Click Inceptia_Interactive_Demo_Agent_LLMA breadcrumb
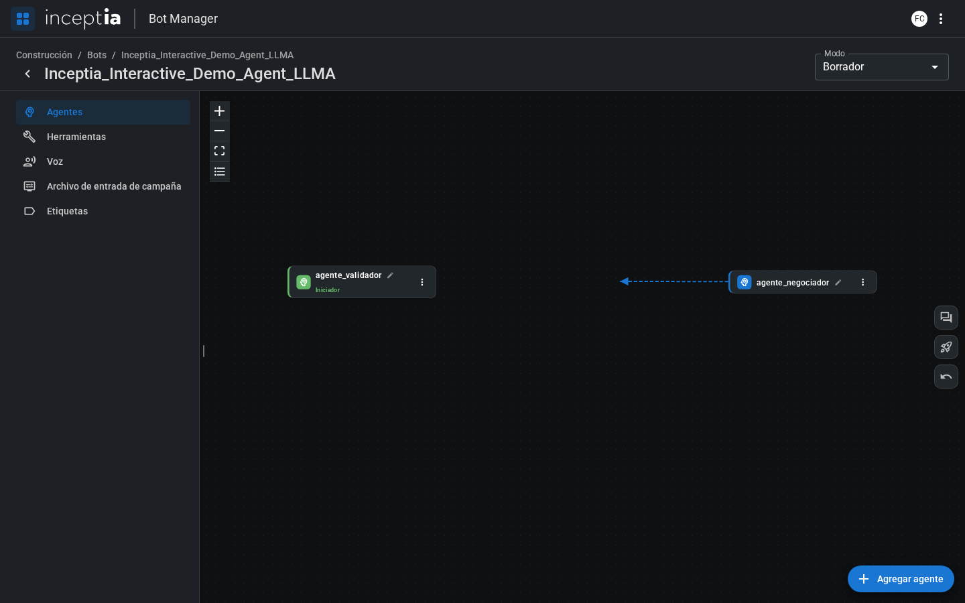 (207, 55)
